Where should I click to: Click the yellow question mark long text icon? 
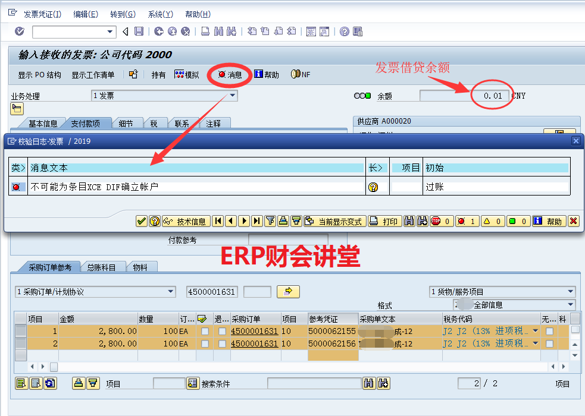click(373, 187)
